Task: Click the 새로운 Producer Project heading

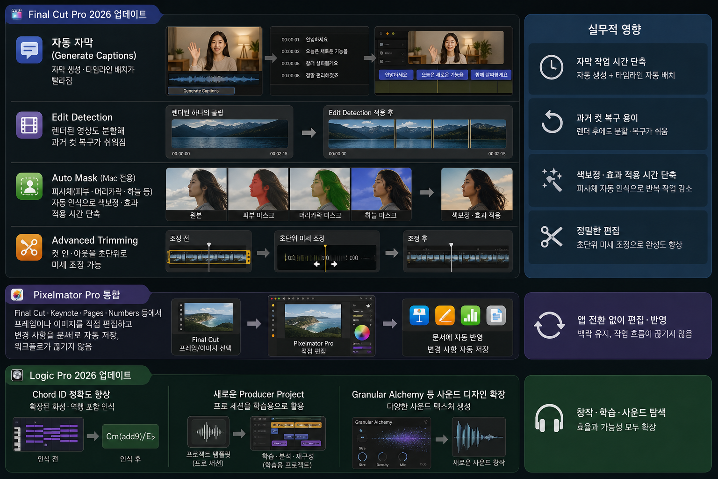Action: pyautogui.click(x=258, y=394)
